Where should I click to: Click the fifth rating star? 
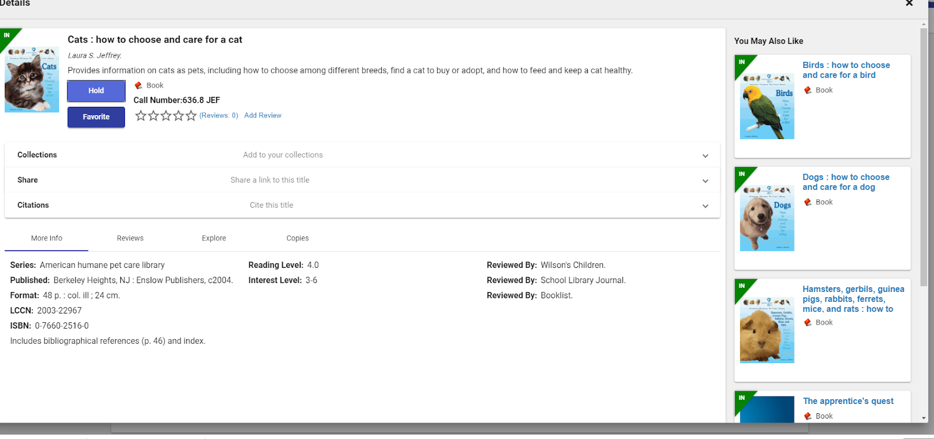[191, 116]
